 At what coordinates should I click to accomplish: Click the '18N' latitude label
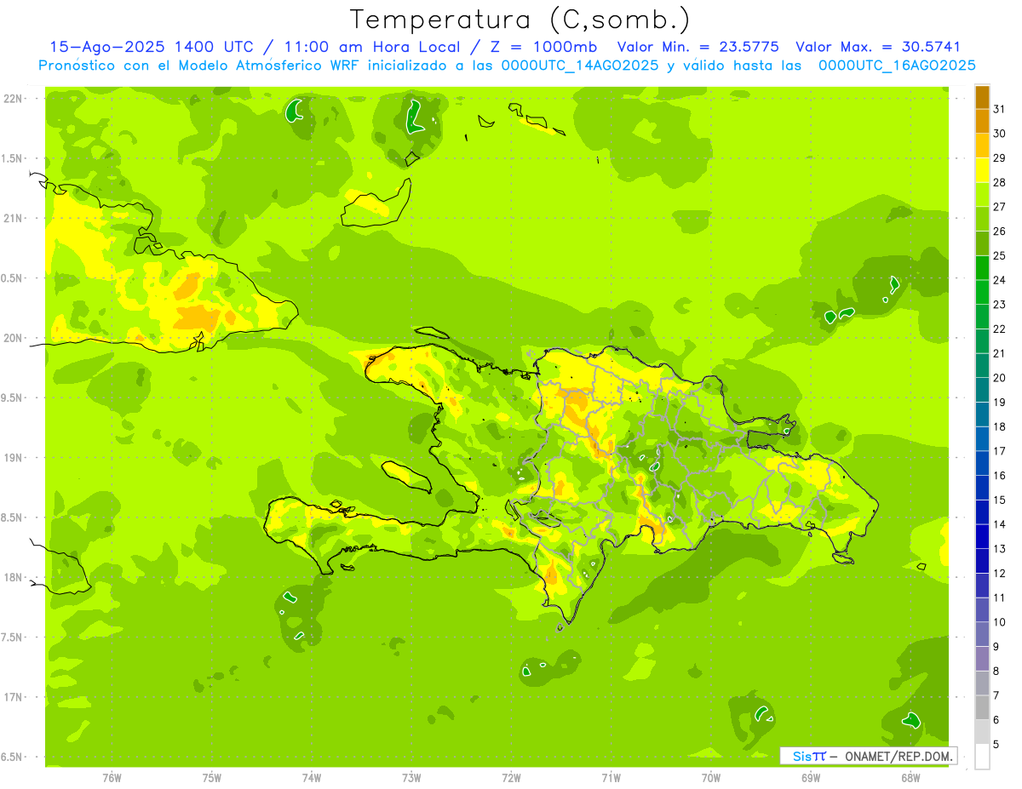click(14, 578)
